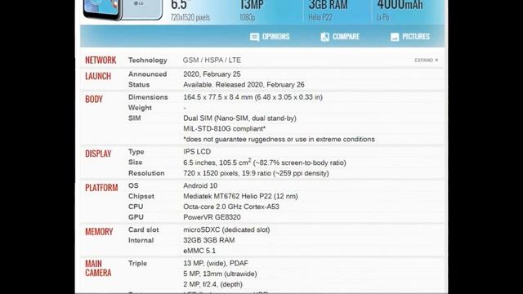523x294 pixels.
Task: Click the Chipset label
Action: [141, 196]
